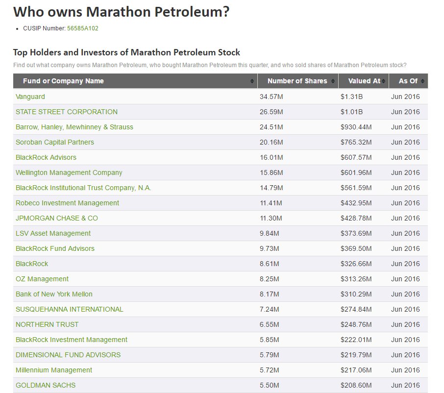The image size is (444, 393).
Task: Open BlackRock Institutional Trust Company, N.A. link
Action: [x=83, y=188]
